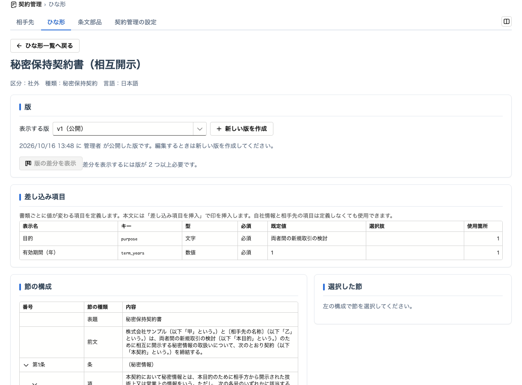The height and width of the screenshot is (385, 522).
Task: Click the 使用箇所 column header
Action: pyautogui.click(x=483, y=226)
